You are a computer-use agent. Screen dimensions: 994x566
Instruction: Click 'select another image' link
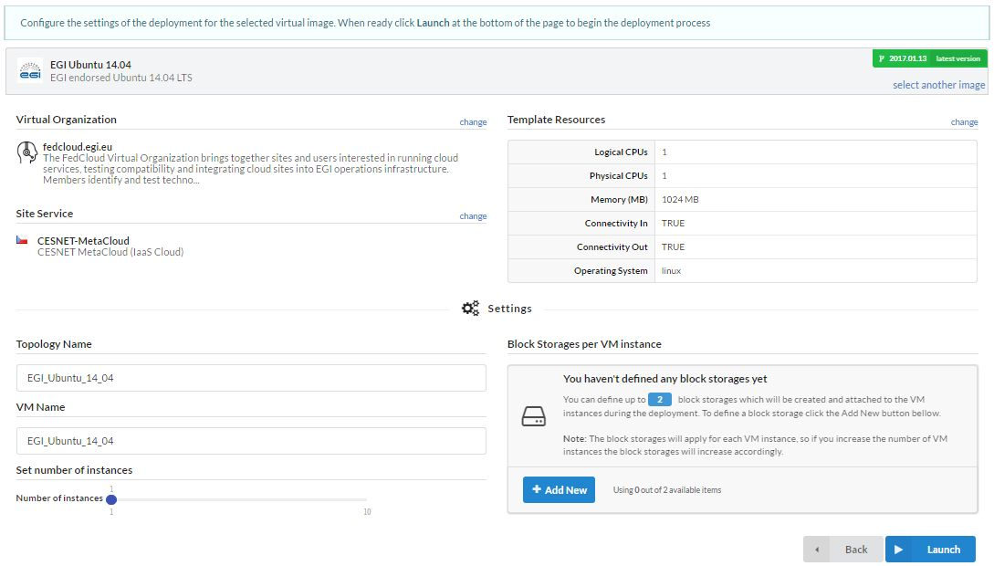coord(938,85)
